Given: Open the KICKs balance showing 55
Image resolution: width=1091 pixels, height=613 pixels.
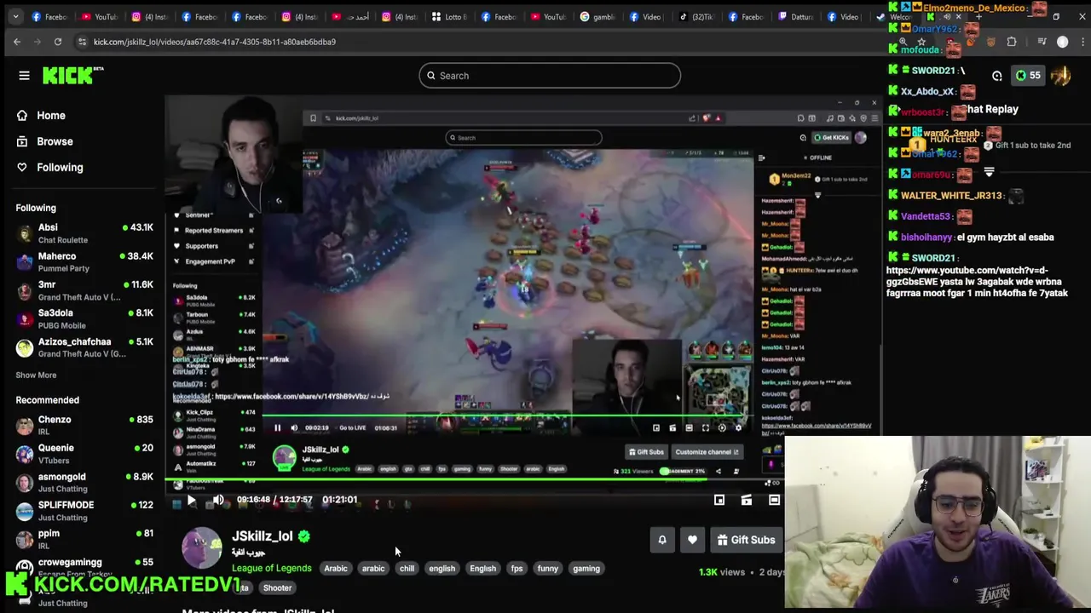Looking at the screenshot, I should click(x=1027, y=76).
